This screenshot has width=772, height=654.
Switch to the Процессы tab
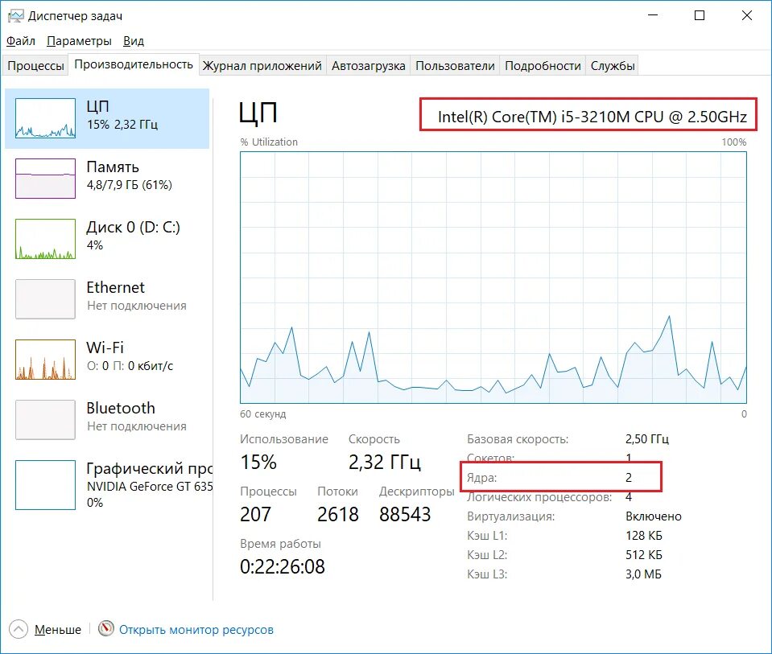pos(35,65)
